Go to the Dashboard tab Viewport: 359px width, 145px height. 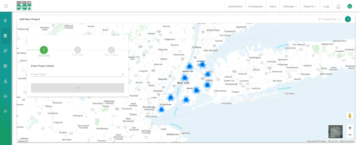[x=235, y=6]
